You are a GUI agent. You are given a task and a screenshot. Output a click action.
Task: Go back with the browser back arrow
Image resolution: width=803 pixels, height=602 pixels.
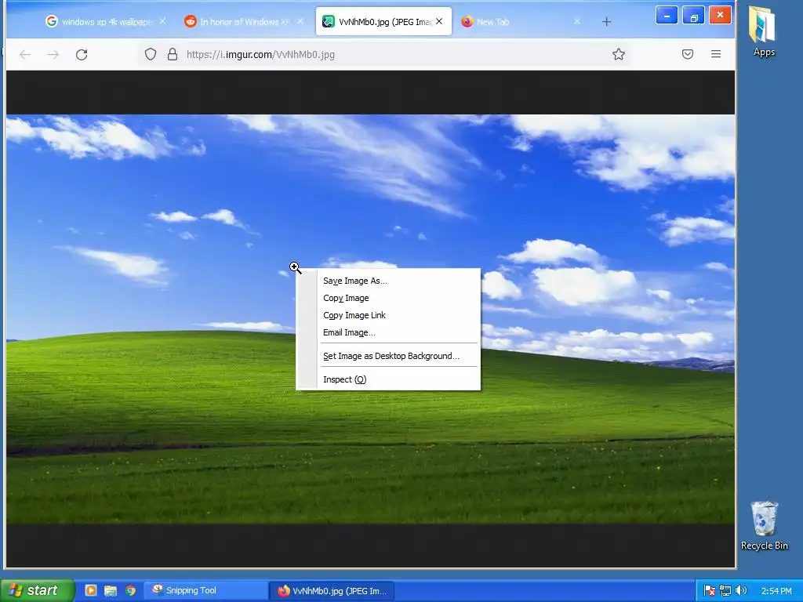25,54
